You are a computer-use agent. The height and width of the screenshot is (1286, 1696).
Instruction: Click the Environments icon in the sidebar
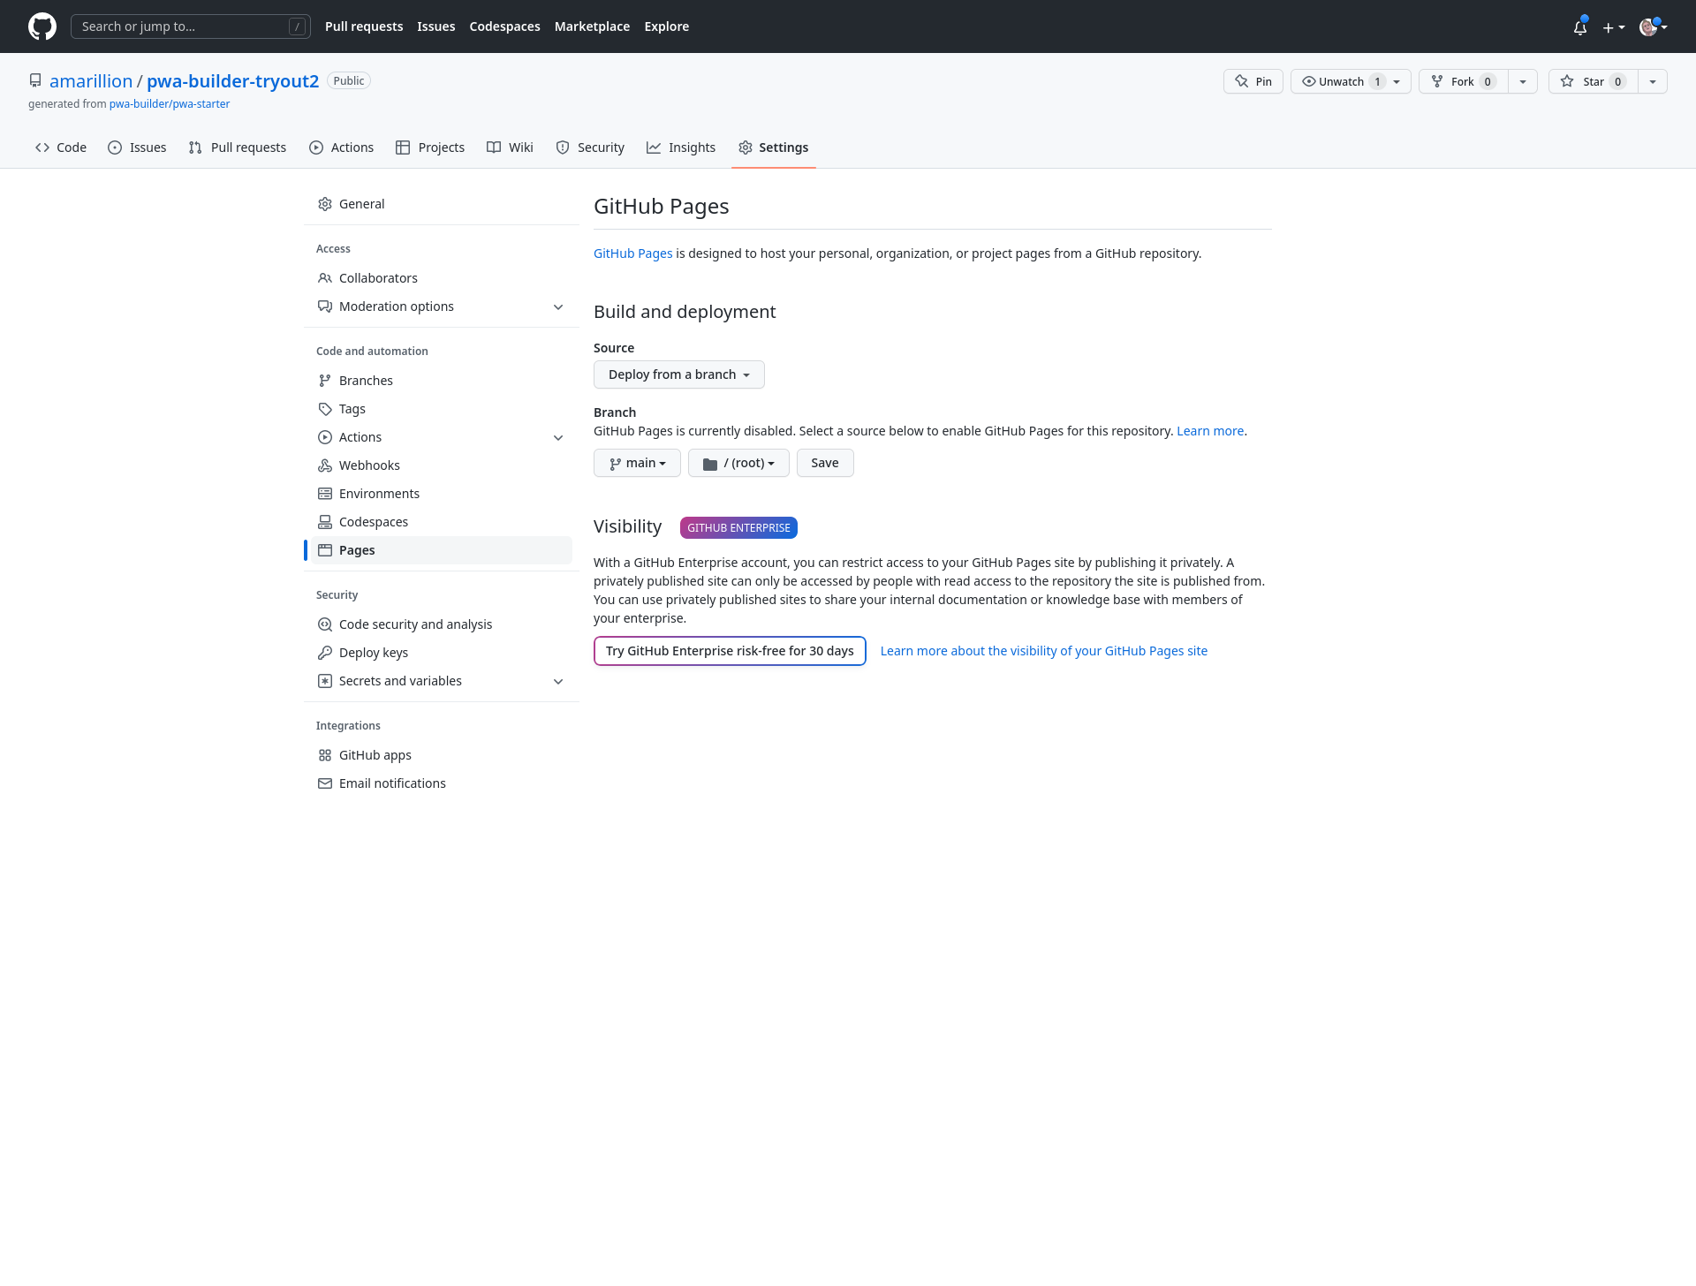pos(325,493)
